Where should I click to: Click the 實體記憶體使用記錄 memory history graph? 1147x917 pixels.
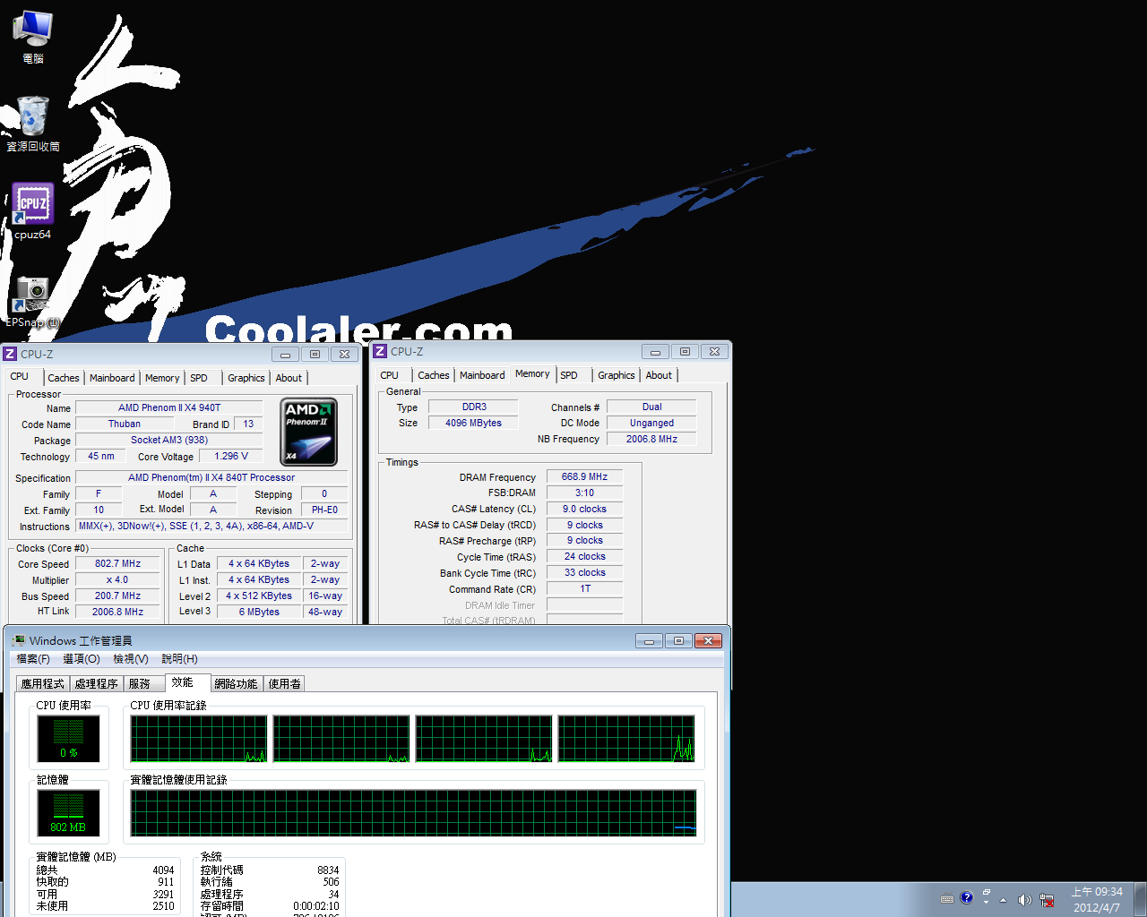(x=413, y=813)
